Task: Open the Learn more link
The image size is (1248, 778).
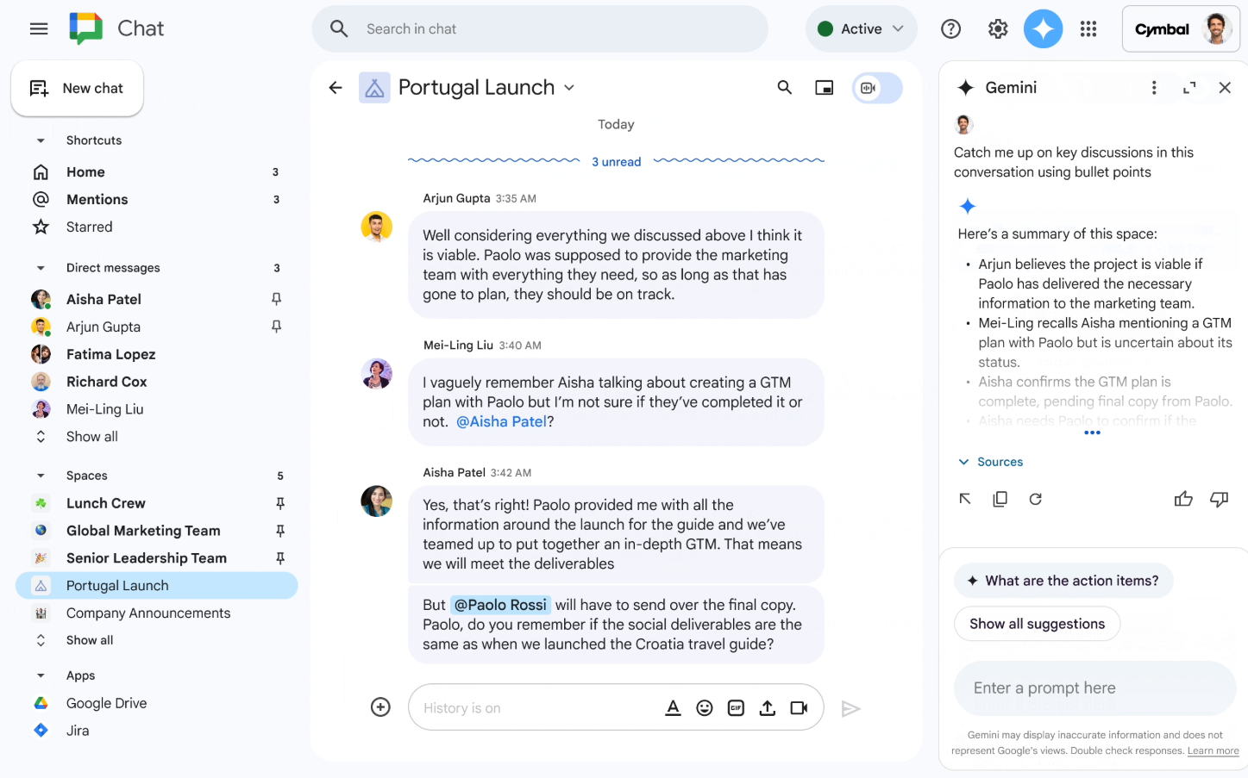Action: (x=1213, y=751)
